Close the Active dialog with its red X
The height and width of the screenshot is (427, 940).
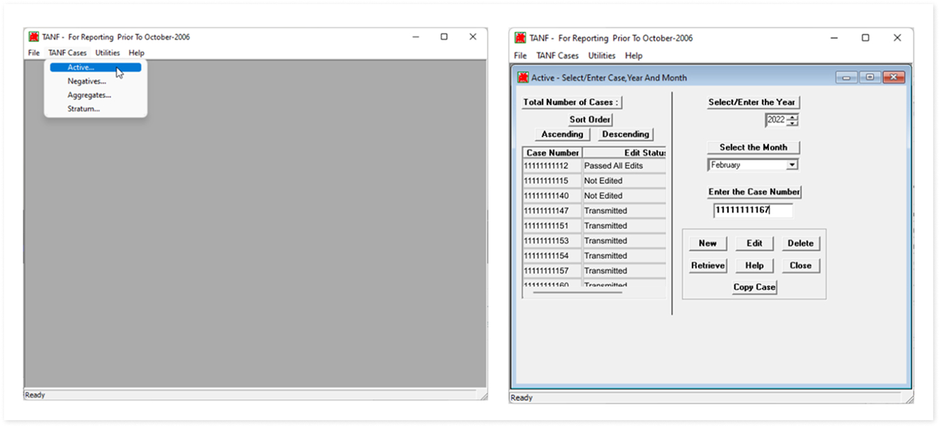[x=893, y=78]
